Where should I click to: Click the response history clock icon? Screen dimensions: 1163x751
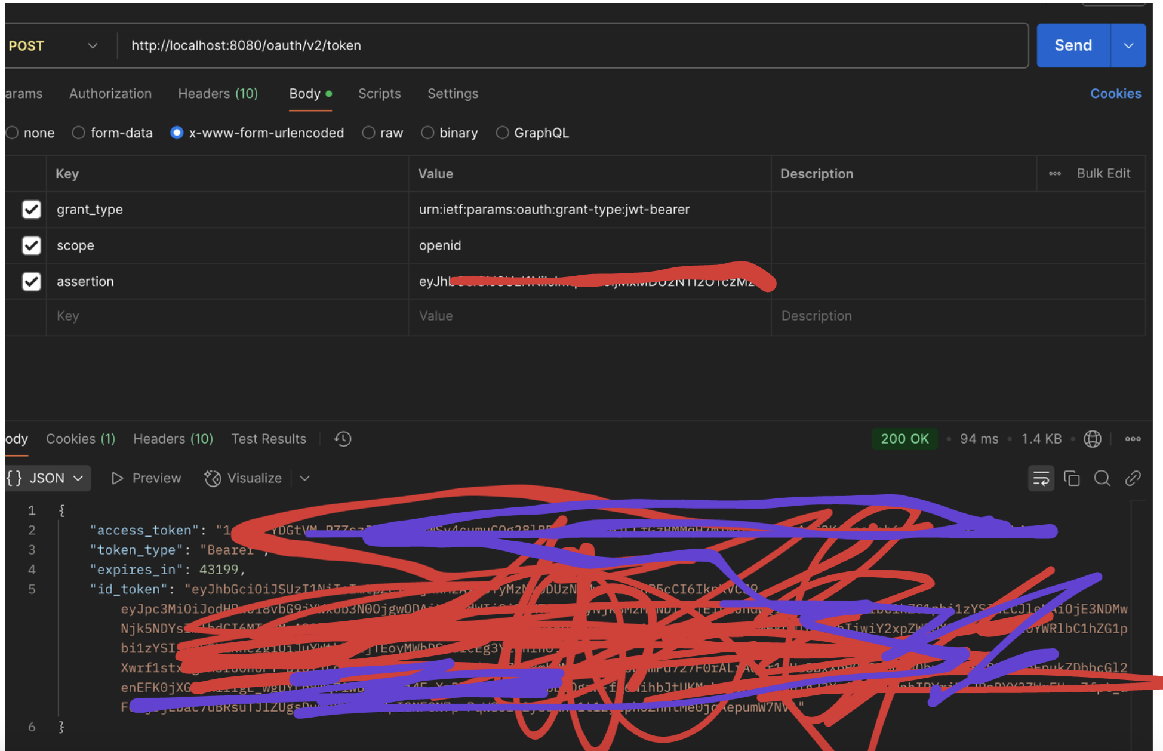(343, 439)
